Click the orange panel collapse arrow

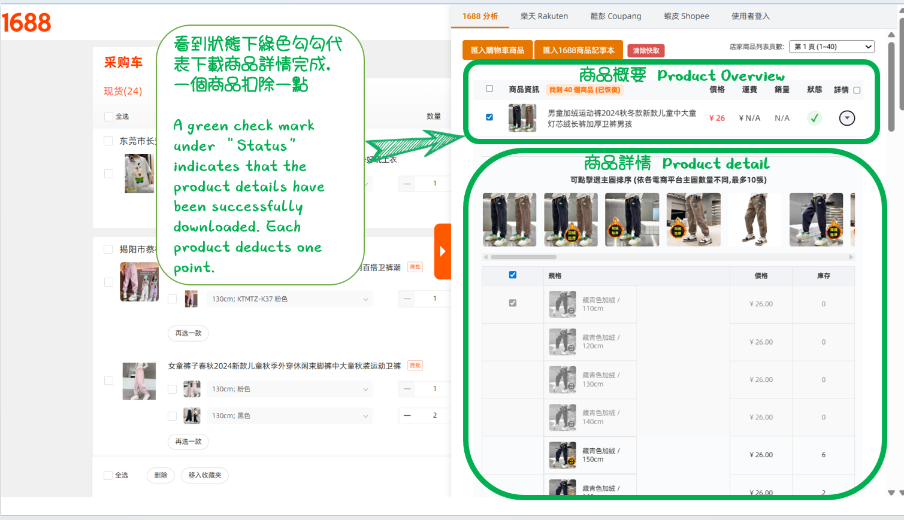pyautogui.click(x=443, y=251)
